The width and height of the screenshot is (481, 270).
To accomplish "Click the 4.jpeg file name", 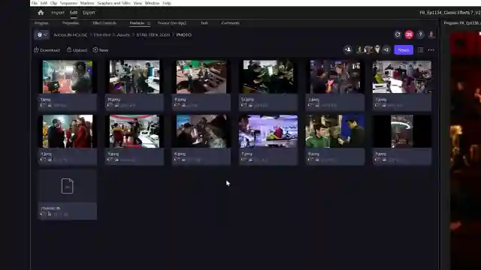I will pos(47,154).
